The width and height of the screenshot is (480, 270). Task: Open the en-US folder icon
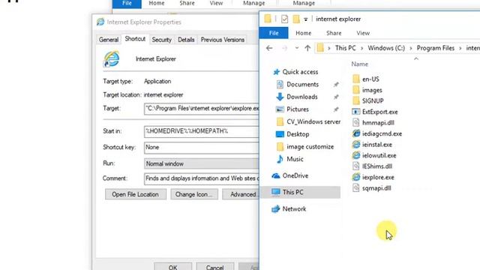356,79
